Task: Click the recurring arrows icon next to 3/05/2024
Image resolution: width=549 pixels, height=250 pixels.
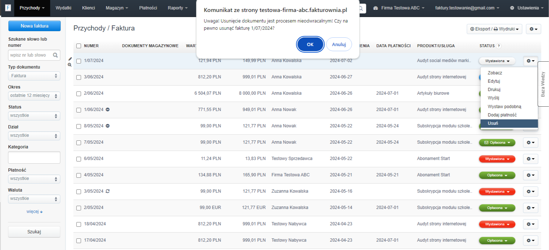Action: pyautogui.click(x=108, y=191)
